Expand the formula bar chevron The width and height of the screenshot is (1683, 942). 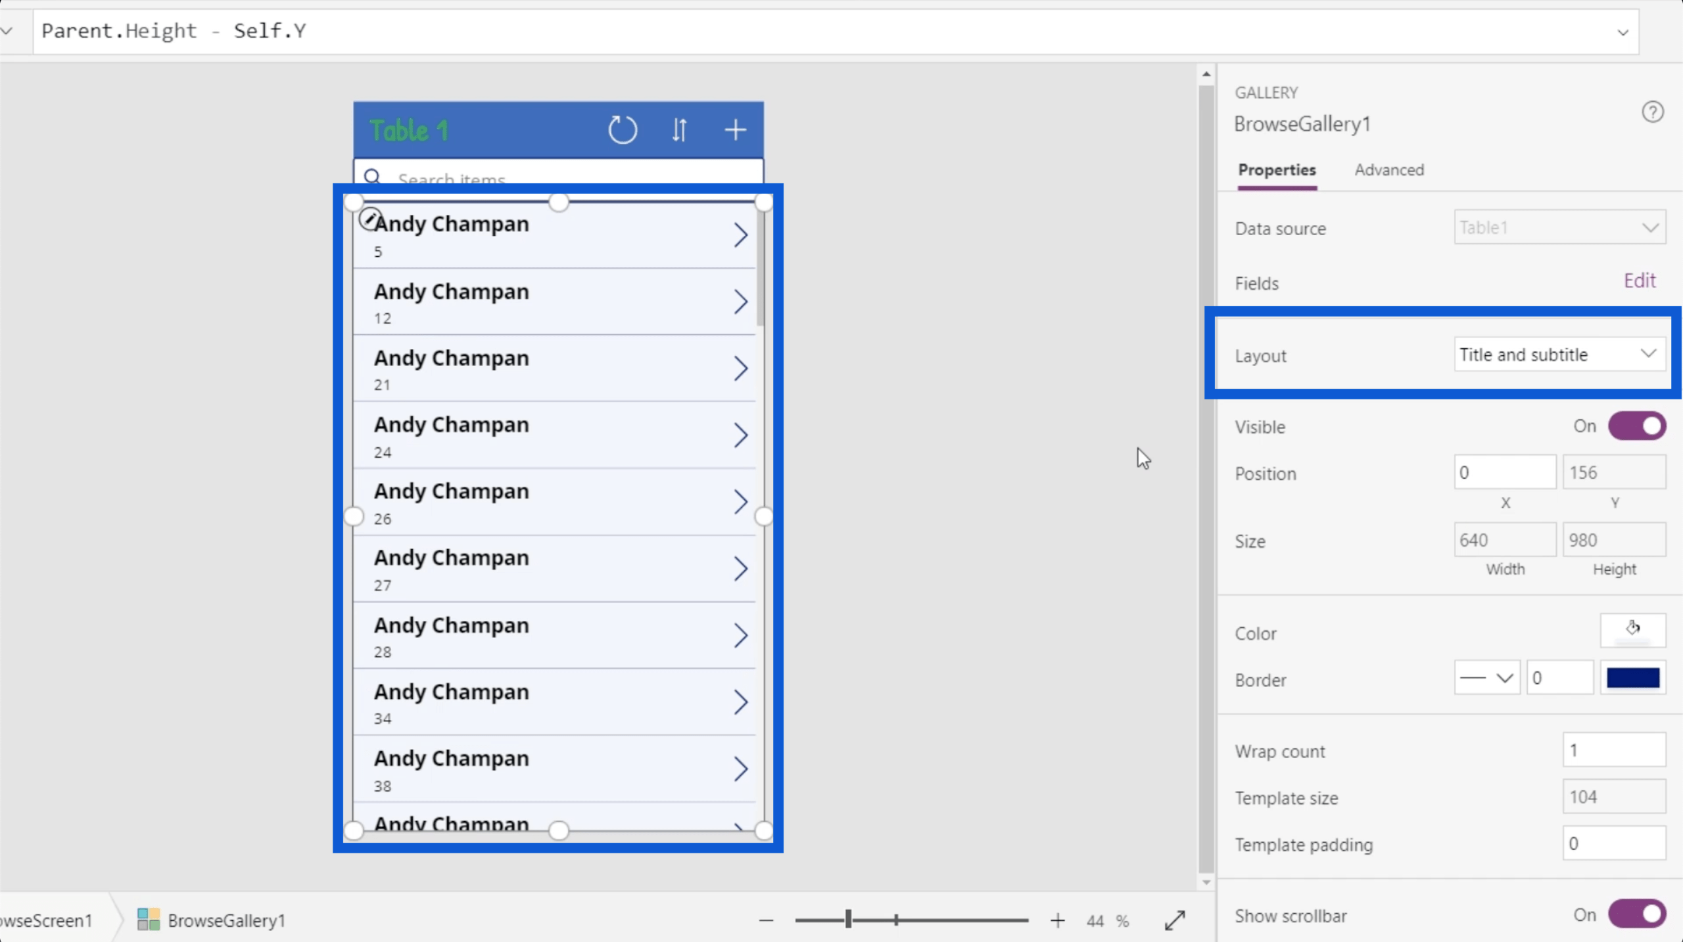point(1623,32)
